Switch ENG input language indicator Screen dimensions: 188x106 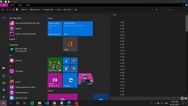click(166, 103)
